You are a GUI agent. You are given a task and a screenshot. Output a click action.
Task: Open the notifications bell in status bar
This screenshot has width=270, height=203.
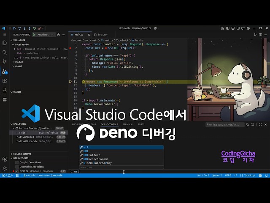pos(266,176)
